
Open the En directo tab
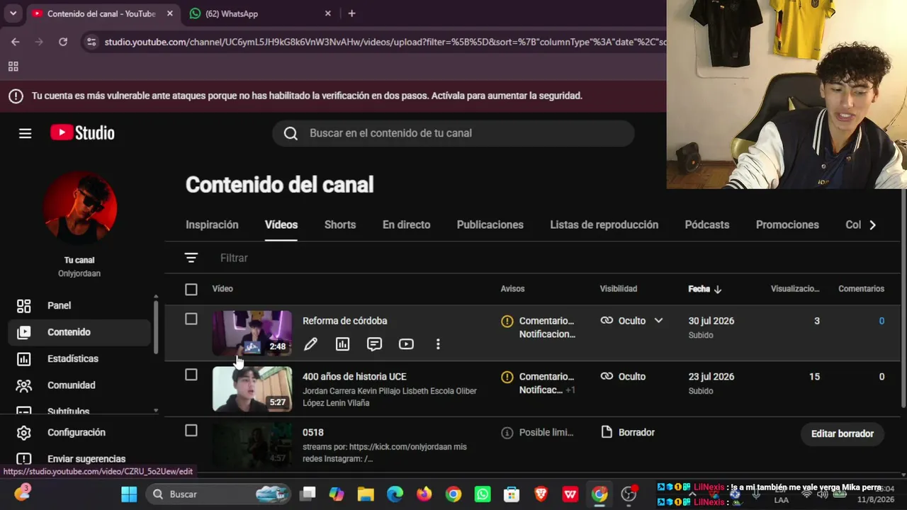(407, 225)
